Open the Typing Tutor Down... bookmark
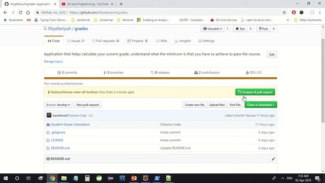Screen dimensions: 325x183 click(x=51, y=20)
